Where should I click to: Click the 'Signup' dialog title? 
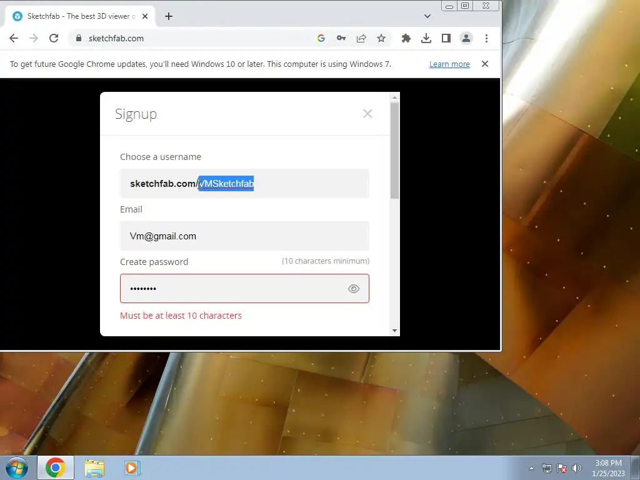click(x=136, y=114)
